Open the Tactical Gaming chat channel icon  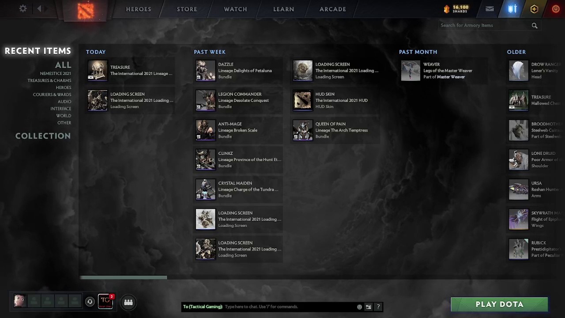point(105,301)
